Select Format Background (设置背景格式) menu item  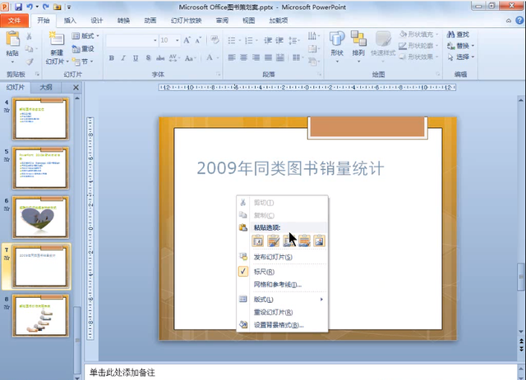(278, 325)
